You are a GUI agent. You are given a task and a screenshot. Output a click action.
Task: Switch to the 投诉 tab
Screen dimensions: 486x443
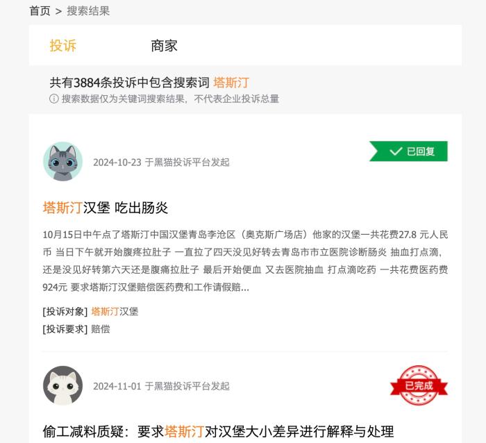pos(63,46)
